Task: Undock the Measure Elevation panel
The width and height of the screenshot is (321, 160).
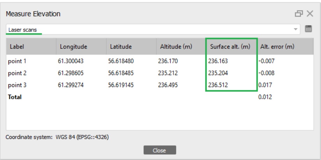Action: pos(299,14)
